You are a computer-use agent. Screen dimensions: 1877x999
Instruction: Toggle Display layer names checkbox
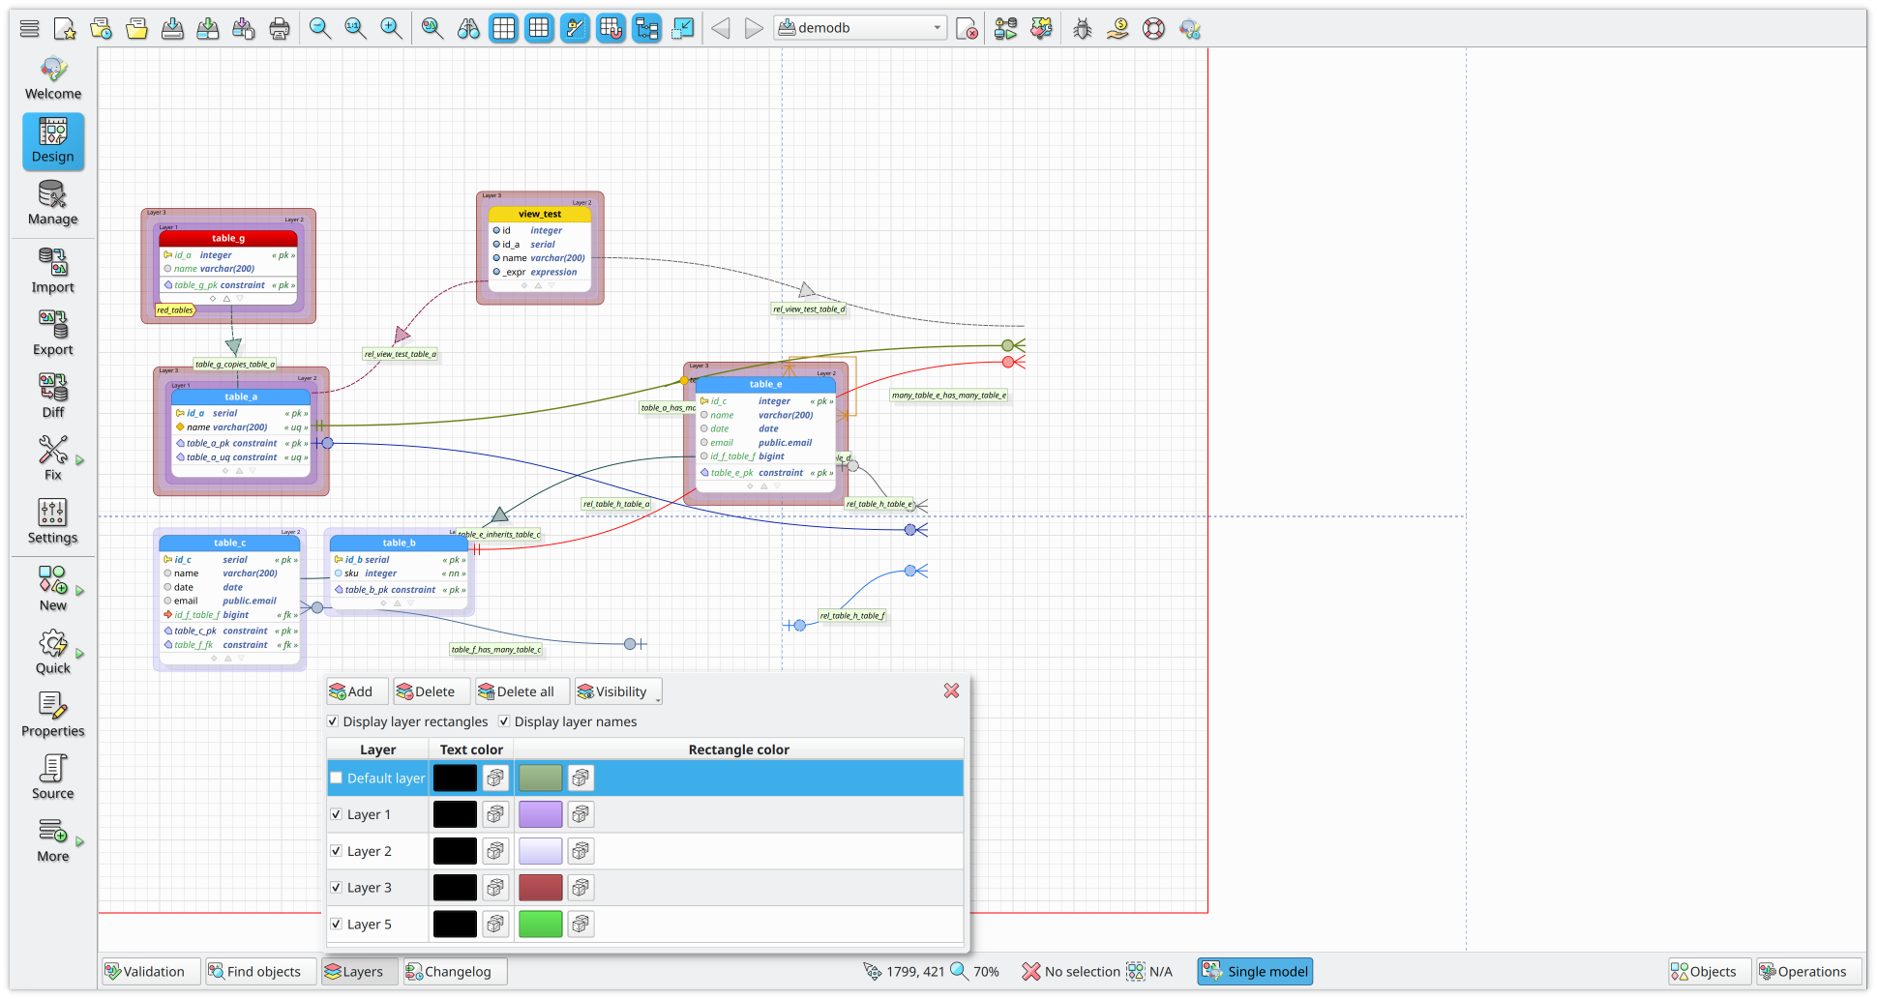click(504, 721)
